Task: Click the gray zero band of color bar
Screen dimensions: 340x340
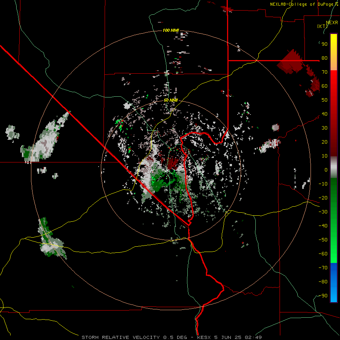Action: 334,167
